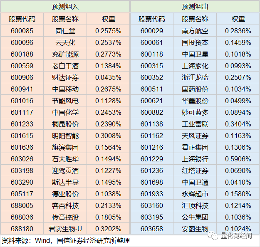
Task: Select weight value 0.1564%
Action: (x=108, y=147)
